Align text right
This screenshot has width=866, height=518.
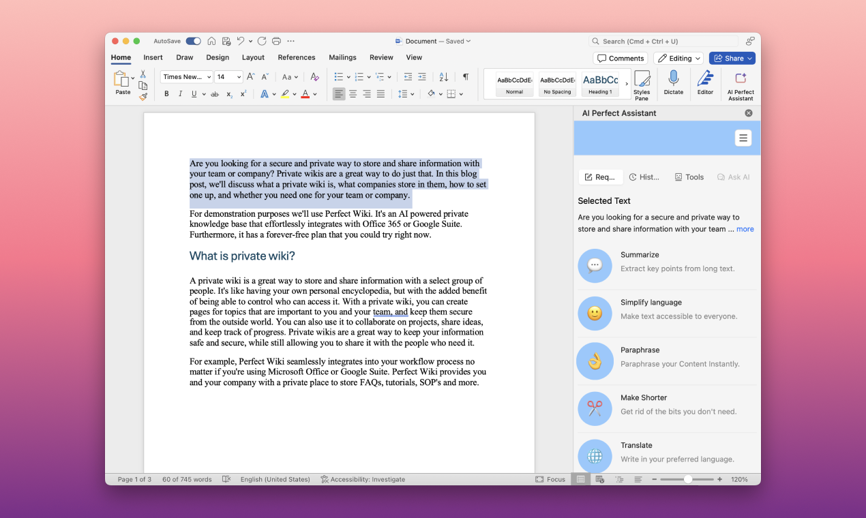tap(367, 94)
